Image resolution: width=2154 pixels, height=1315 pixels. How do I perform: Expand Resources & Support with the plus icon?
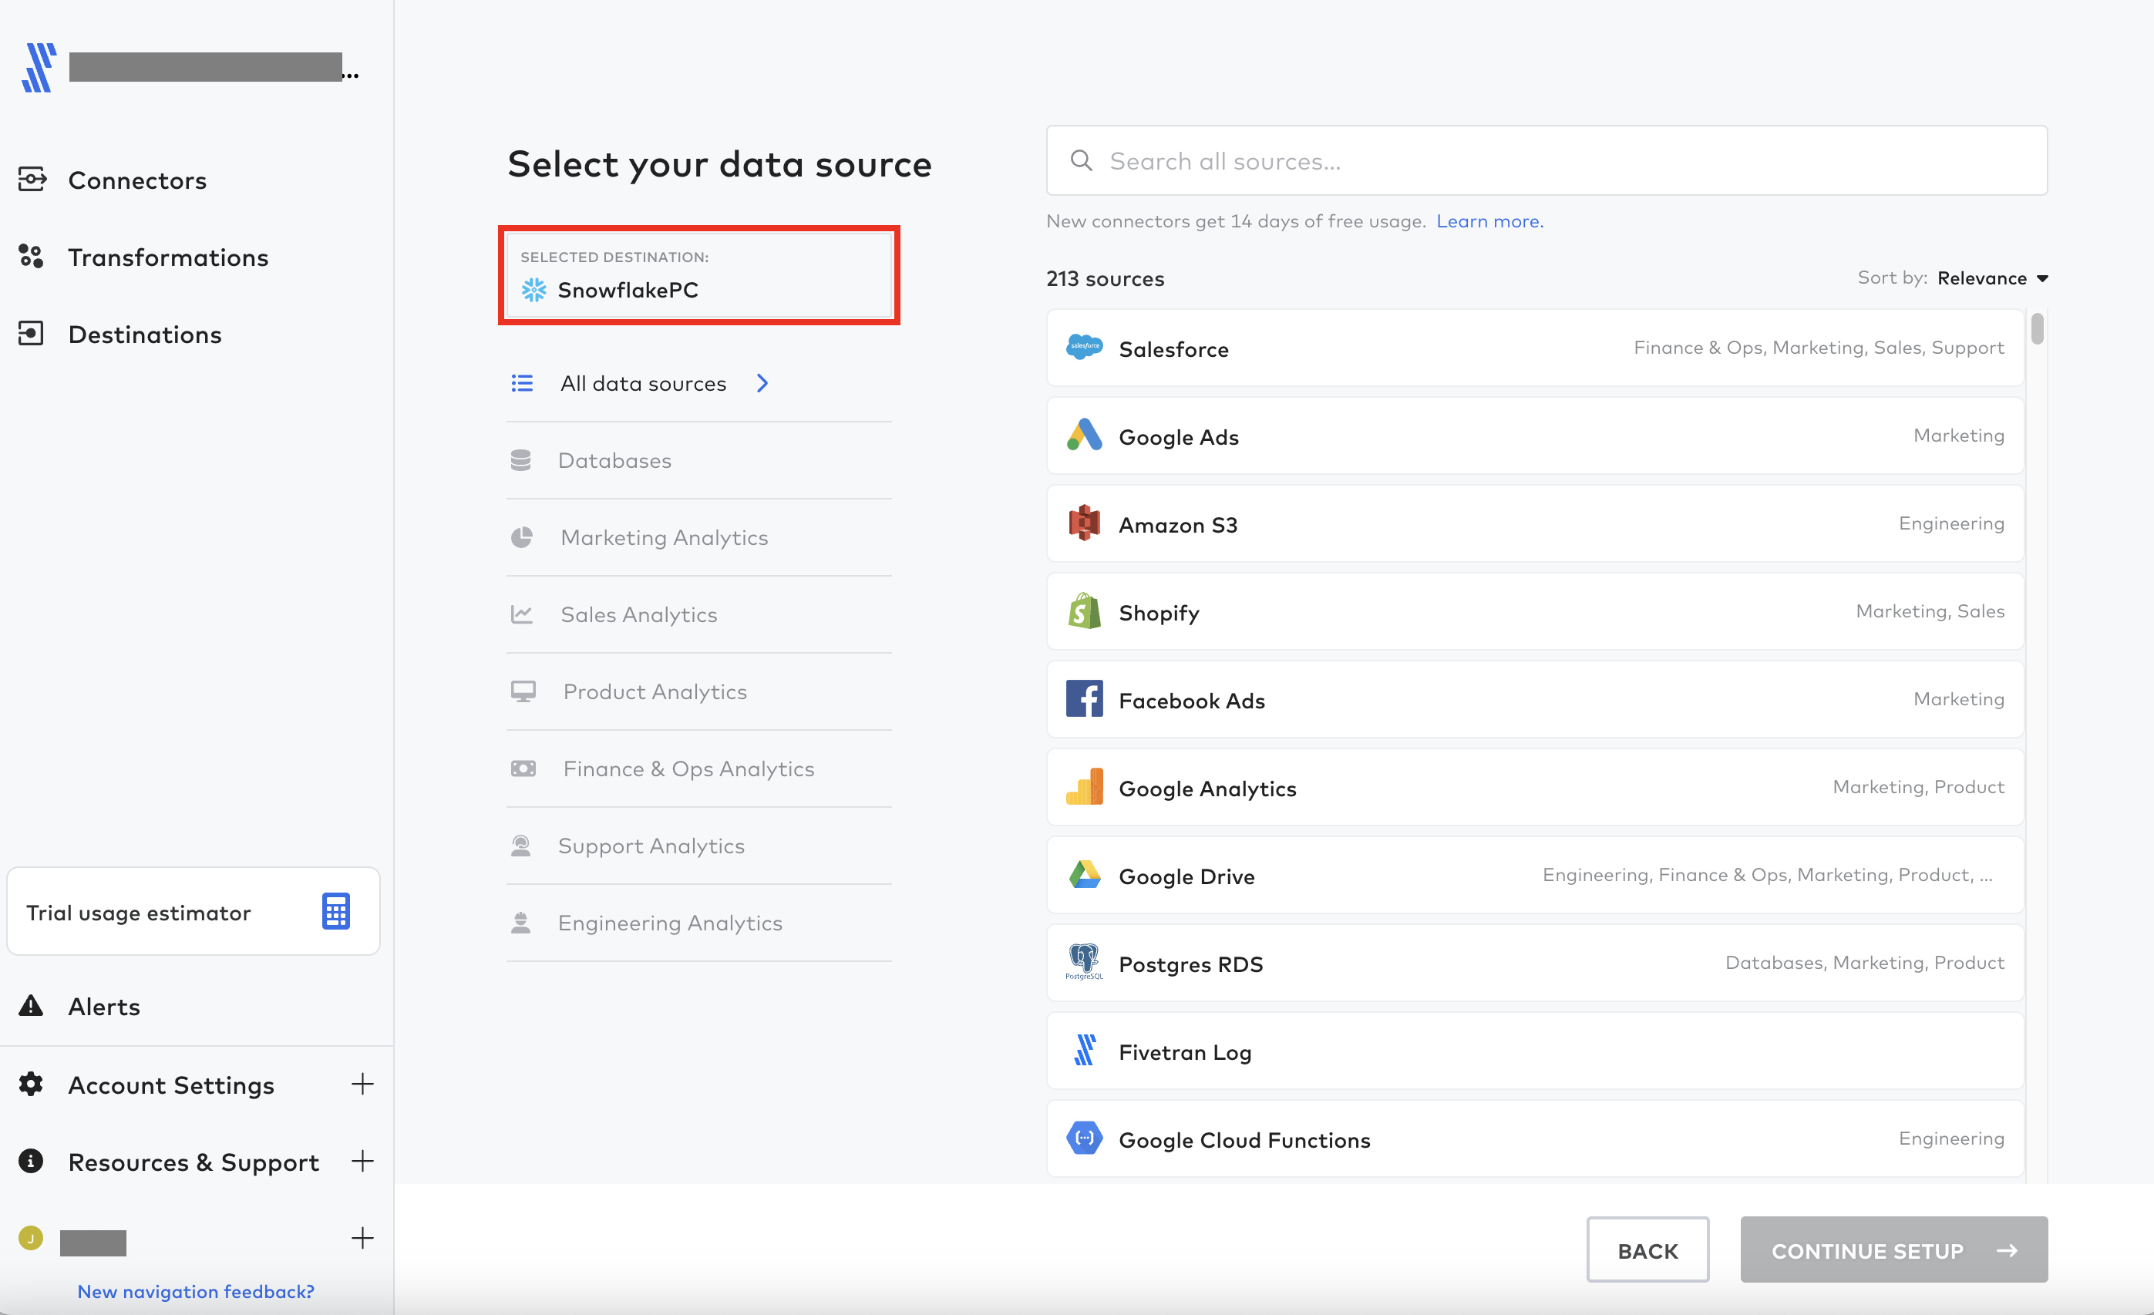[x=362, y=1161]
